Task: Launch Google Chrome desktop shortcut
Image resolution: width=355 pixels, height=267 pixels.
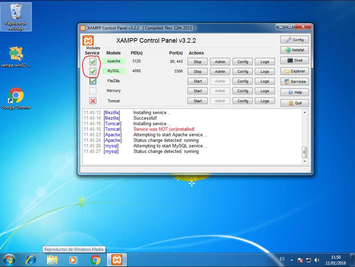Action: click(x=16, y=94)
